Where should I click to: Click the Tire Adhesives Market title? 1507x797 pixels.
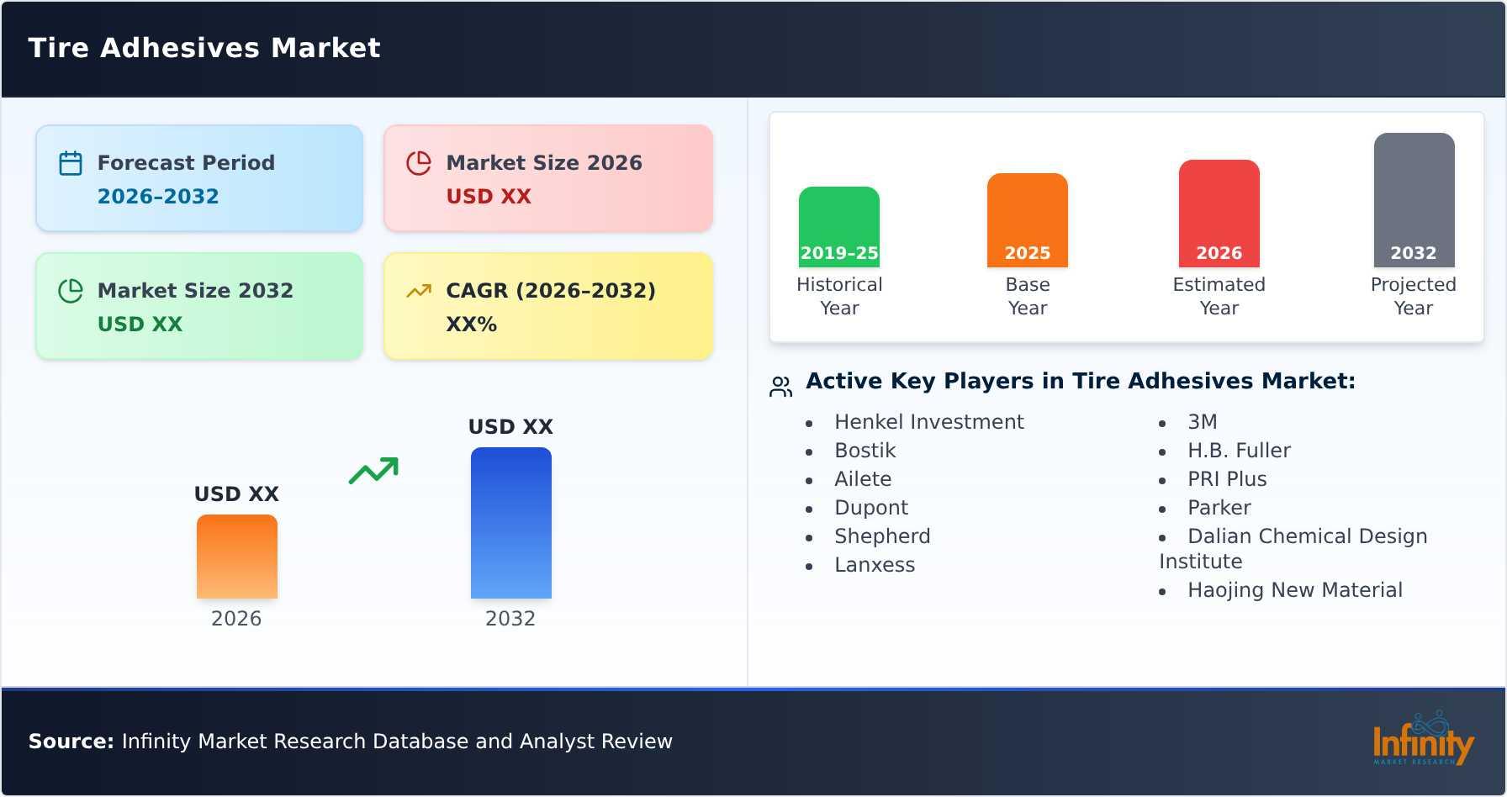[204, 48]
